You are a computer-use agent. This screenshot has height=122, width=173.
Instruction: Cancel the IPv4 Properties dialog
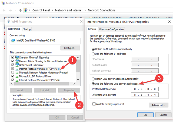pyautogui.click(x=163, y=115)
